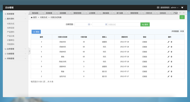Delete the 月结120天 payment method
The height and width of the screenshot is (102, 190).
coord(172,62)
